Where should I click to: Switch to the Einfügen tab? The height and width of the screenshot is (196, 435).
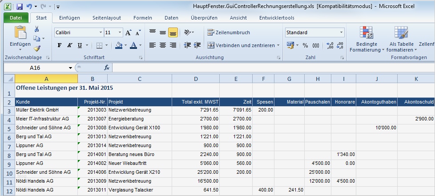point(69,18)
